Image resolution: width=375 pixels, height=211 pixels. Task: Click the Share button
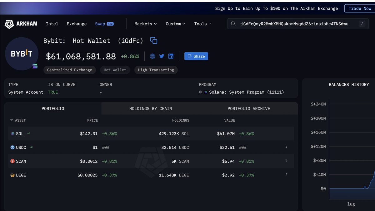click(x=196, y=56)
